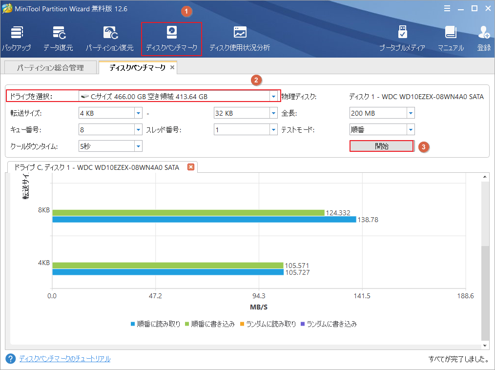Click the 4KB blue read bar
This screenshot has width=495, height=370.
(168, 272)
